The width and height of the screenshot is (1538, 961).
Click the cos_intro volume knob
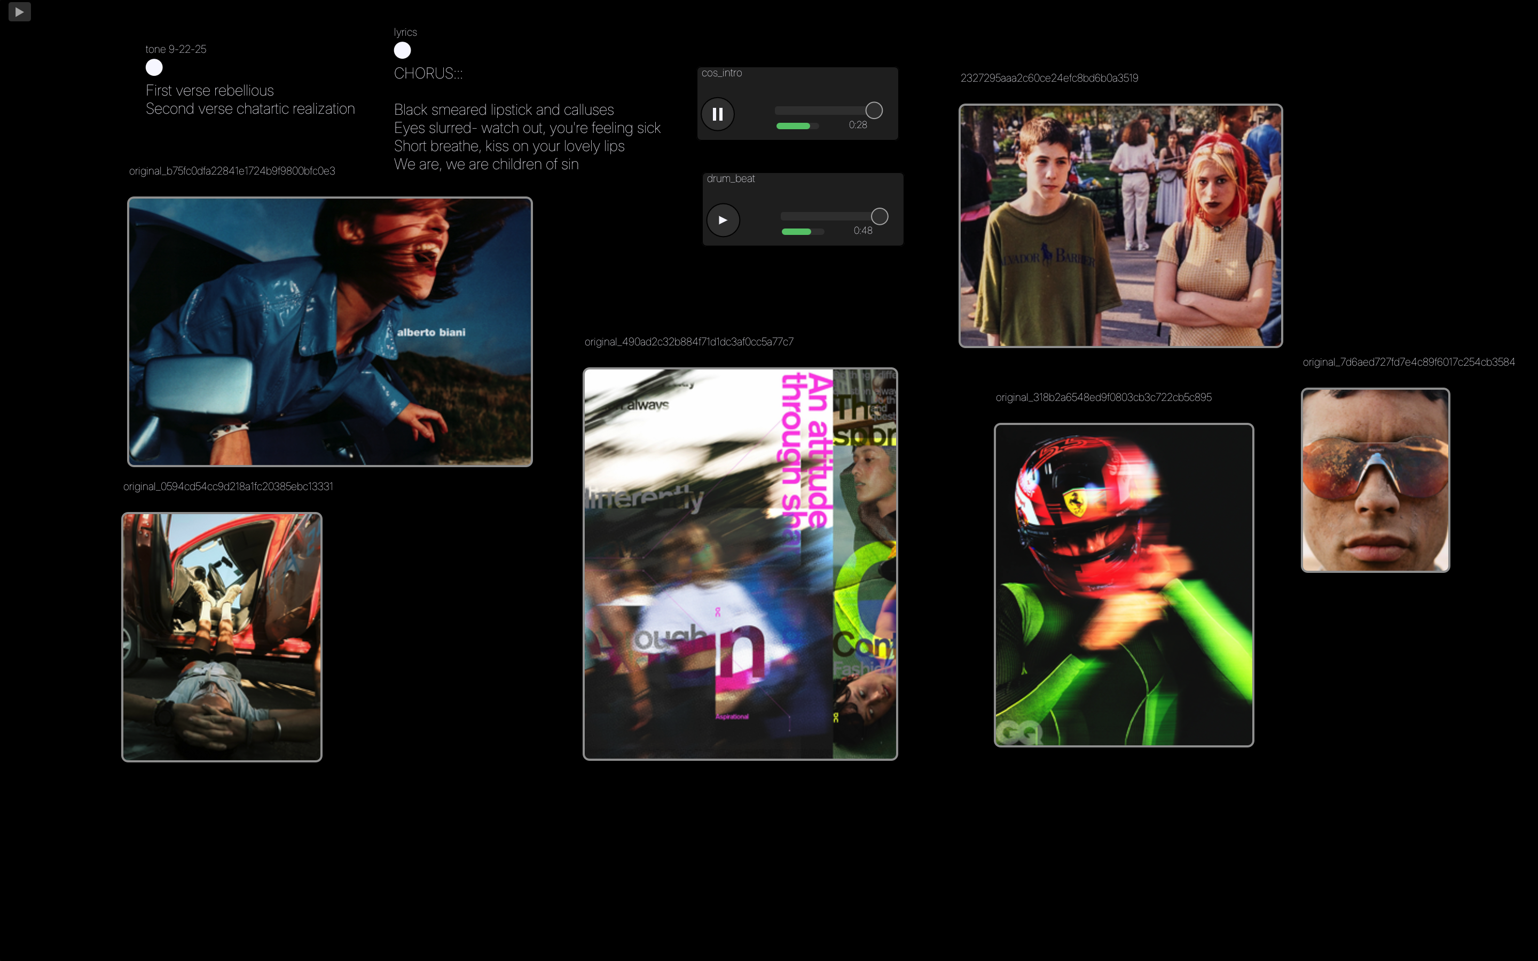874,111
